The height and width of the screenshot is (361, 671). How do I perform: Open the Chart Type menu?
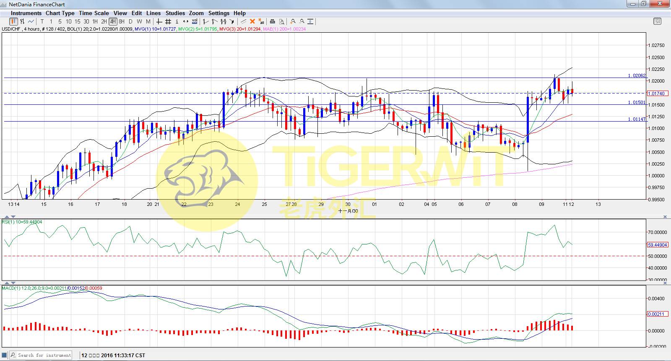coord(60,13)
